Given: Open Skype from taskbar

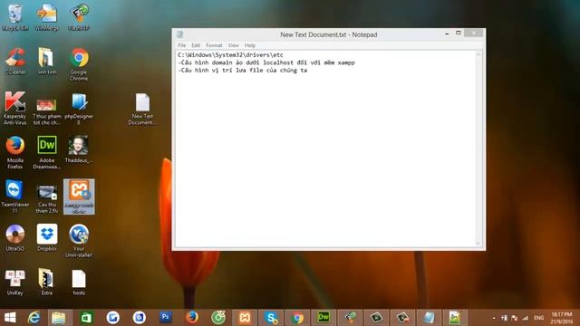Looking at the screenshot, I should click(271, 318).
